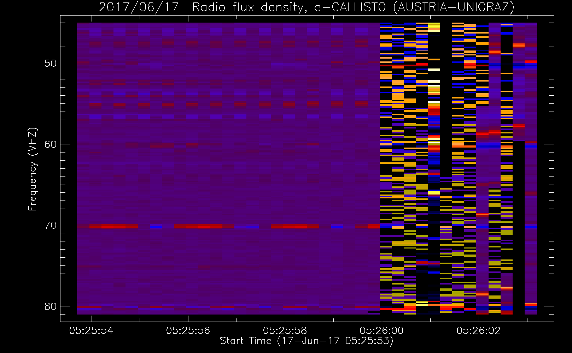Click the 'Frequency (MHZ)' axis label
The image size is (572, 353).
click(x=33, y=169)
